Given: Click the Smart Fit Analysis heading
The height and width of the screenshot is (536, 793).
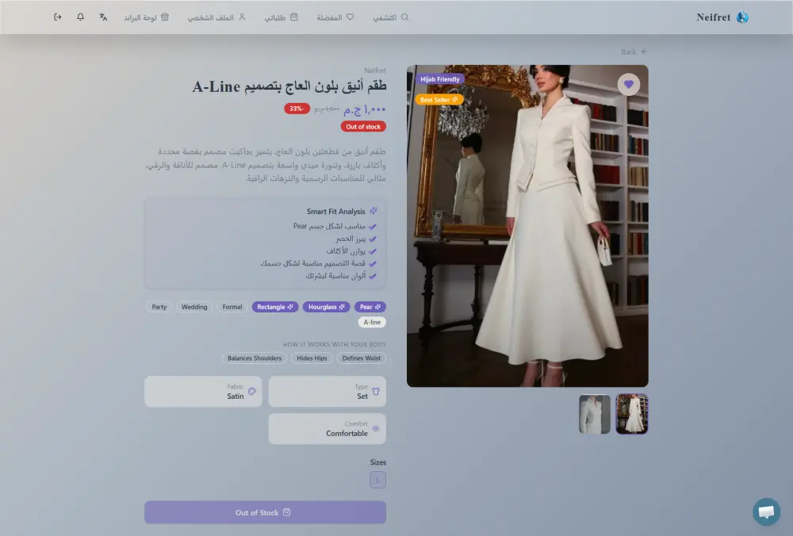Looking at the screenshot, I should point(335,212).
